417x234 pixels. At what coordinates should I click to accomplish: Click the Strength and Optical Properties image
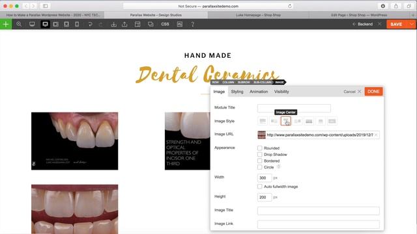pyautogui.click(x=188, y=141)
